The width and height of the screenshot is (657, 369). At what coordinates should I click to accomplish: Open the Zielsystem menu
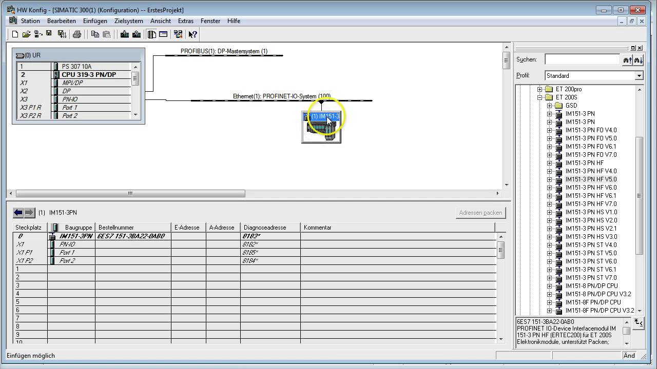pos(129,21)
